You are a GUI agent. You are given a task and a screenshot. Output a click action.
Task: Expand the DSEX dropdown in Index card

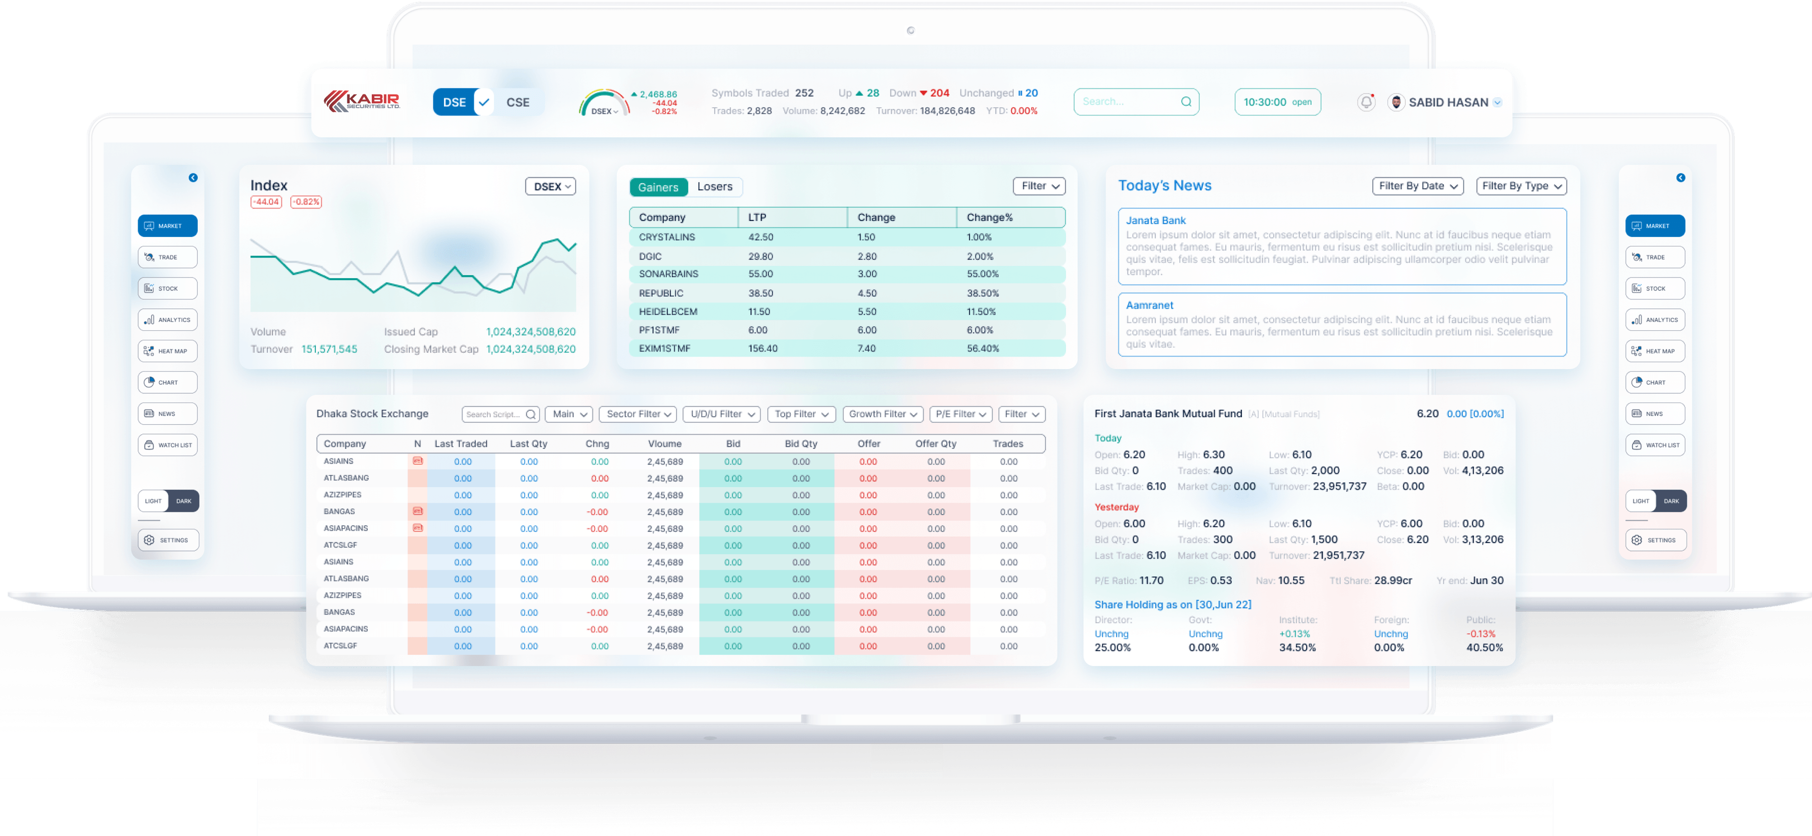click(550, 186)
